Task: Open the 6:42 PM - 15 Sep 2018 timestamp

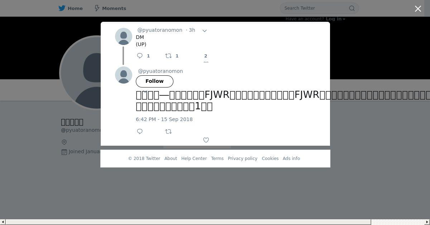Action: pyautogui.click(x=164, y=119)
